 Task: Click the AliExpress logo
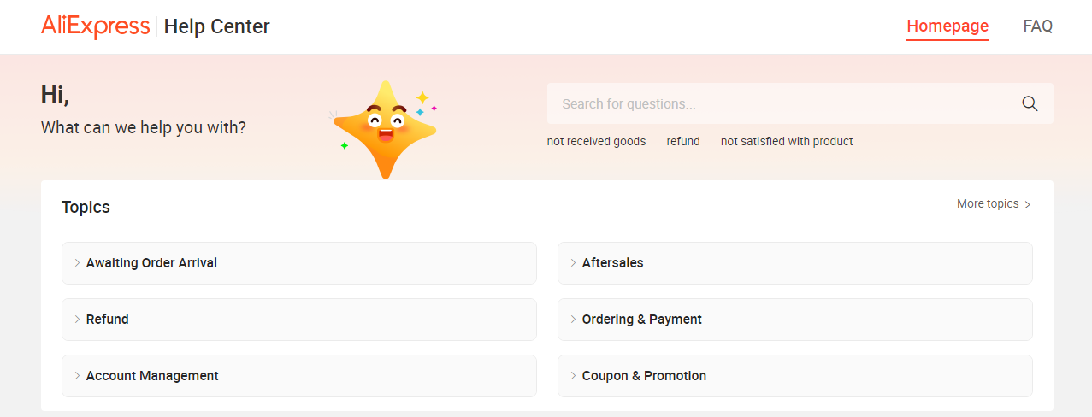coord(96,26)
